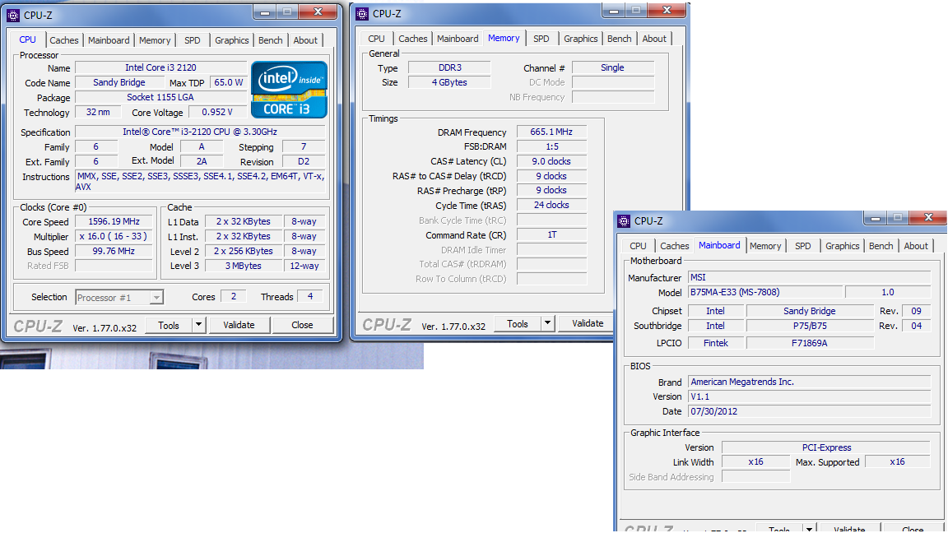Click the Intel Core i3 logo badge
The image size is (948, 533).
point(289,90)
